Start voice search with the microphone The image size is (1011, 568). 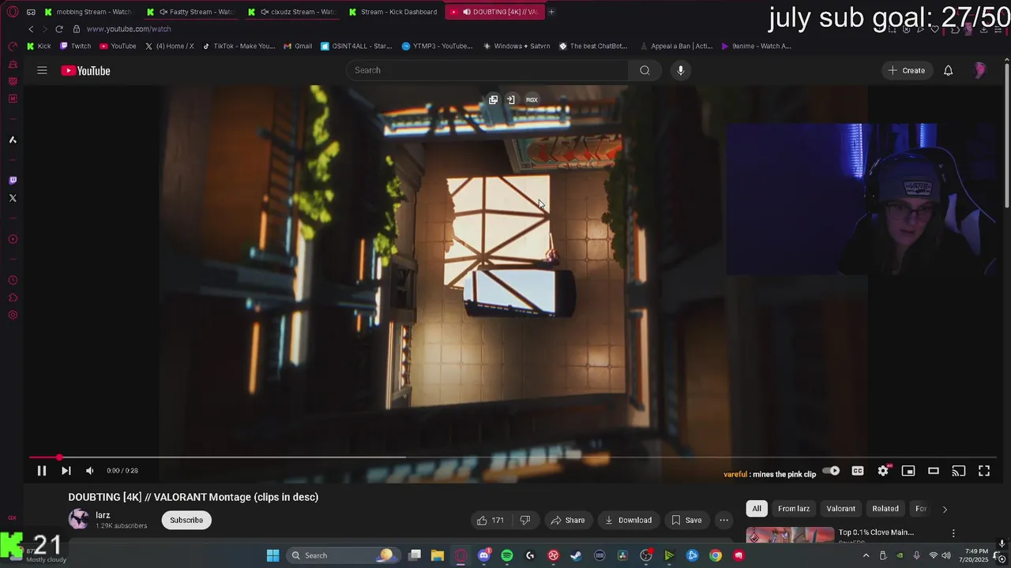tap(681, 70)
